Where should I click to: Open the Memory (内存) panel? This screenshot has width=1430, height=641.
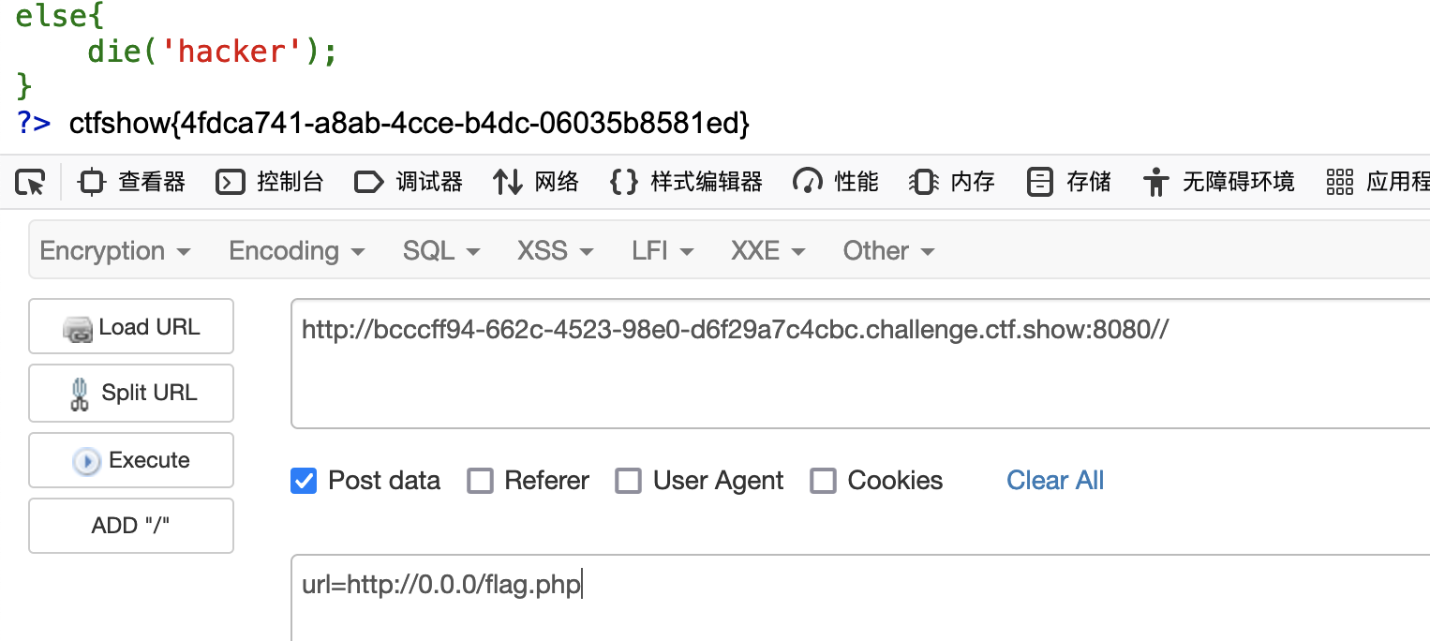click(x=952, y=182)
